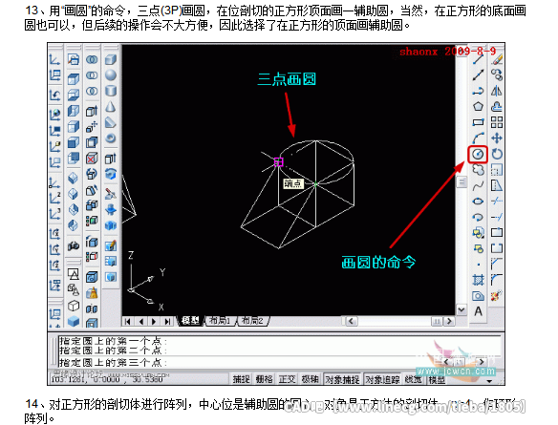Click the Wedge solid primitive icon

click(x=111, y=122)
